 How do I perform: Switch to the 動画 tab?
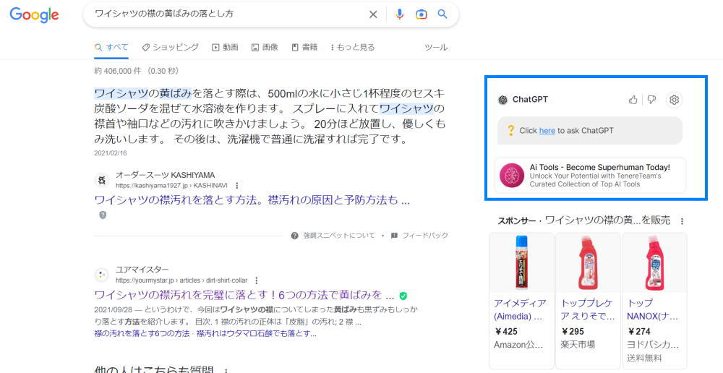(225, 47)
